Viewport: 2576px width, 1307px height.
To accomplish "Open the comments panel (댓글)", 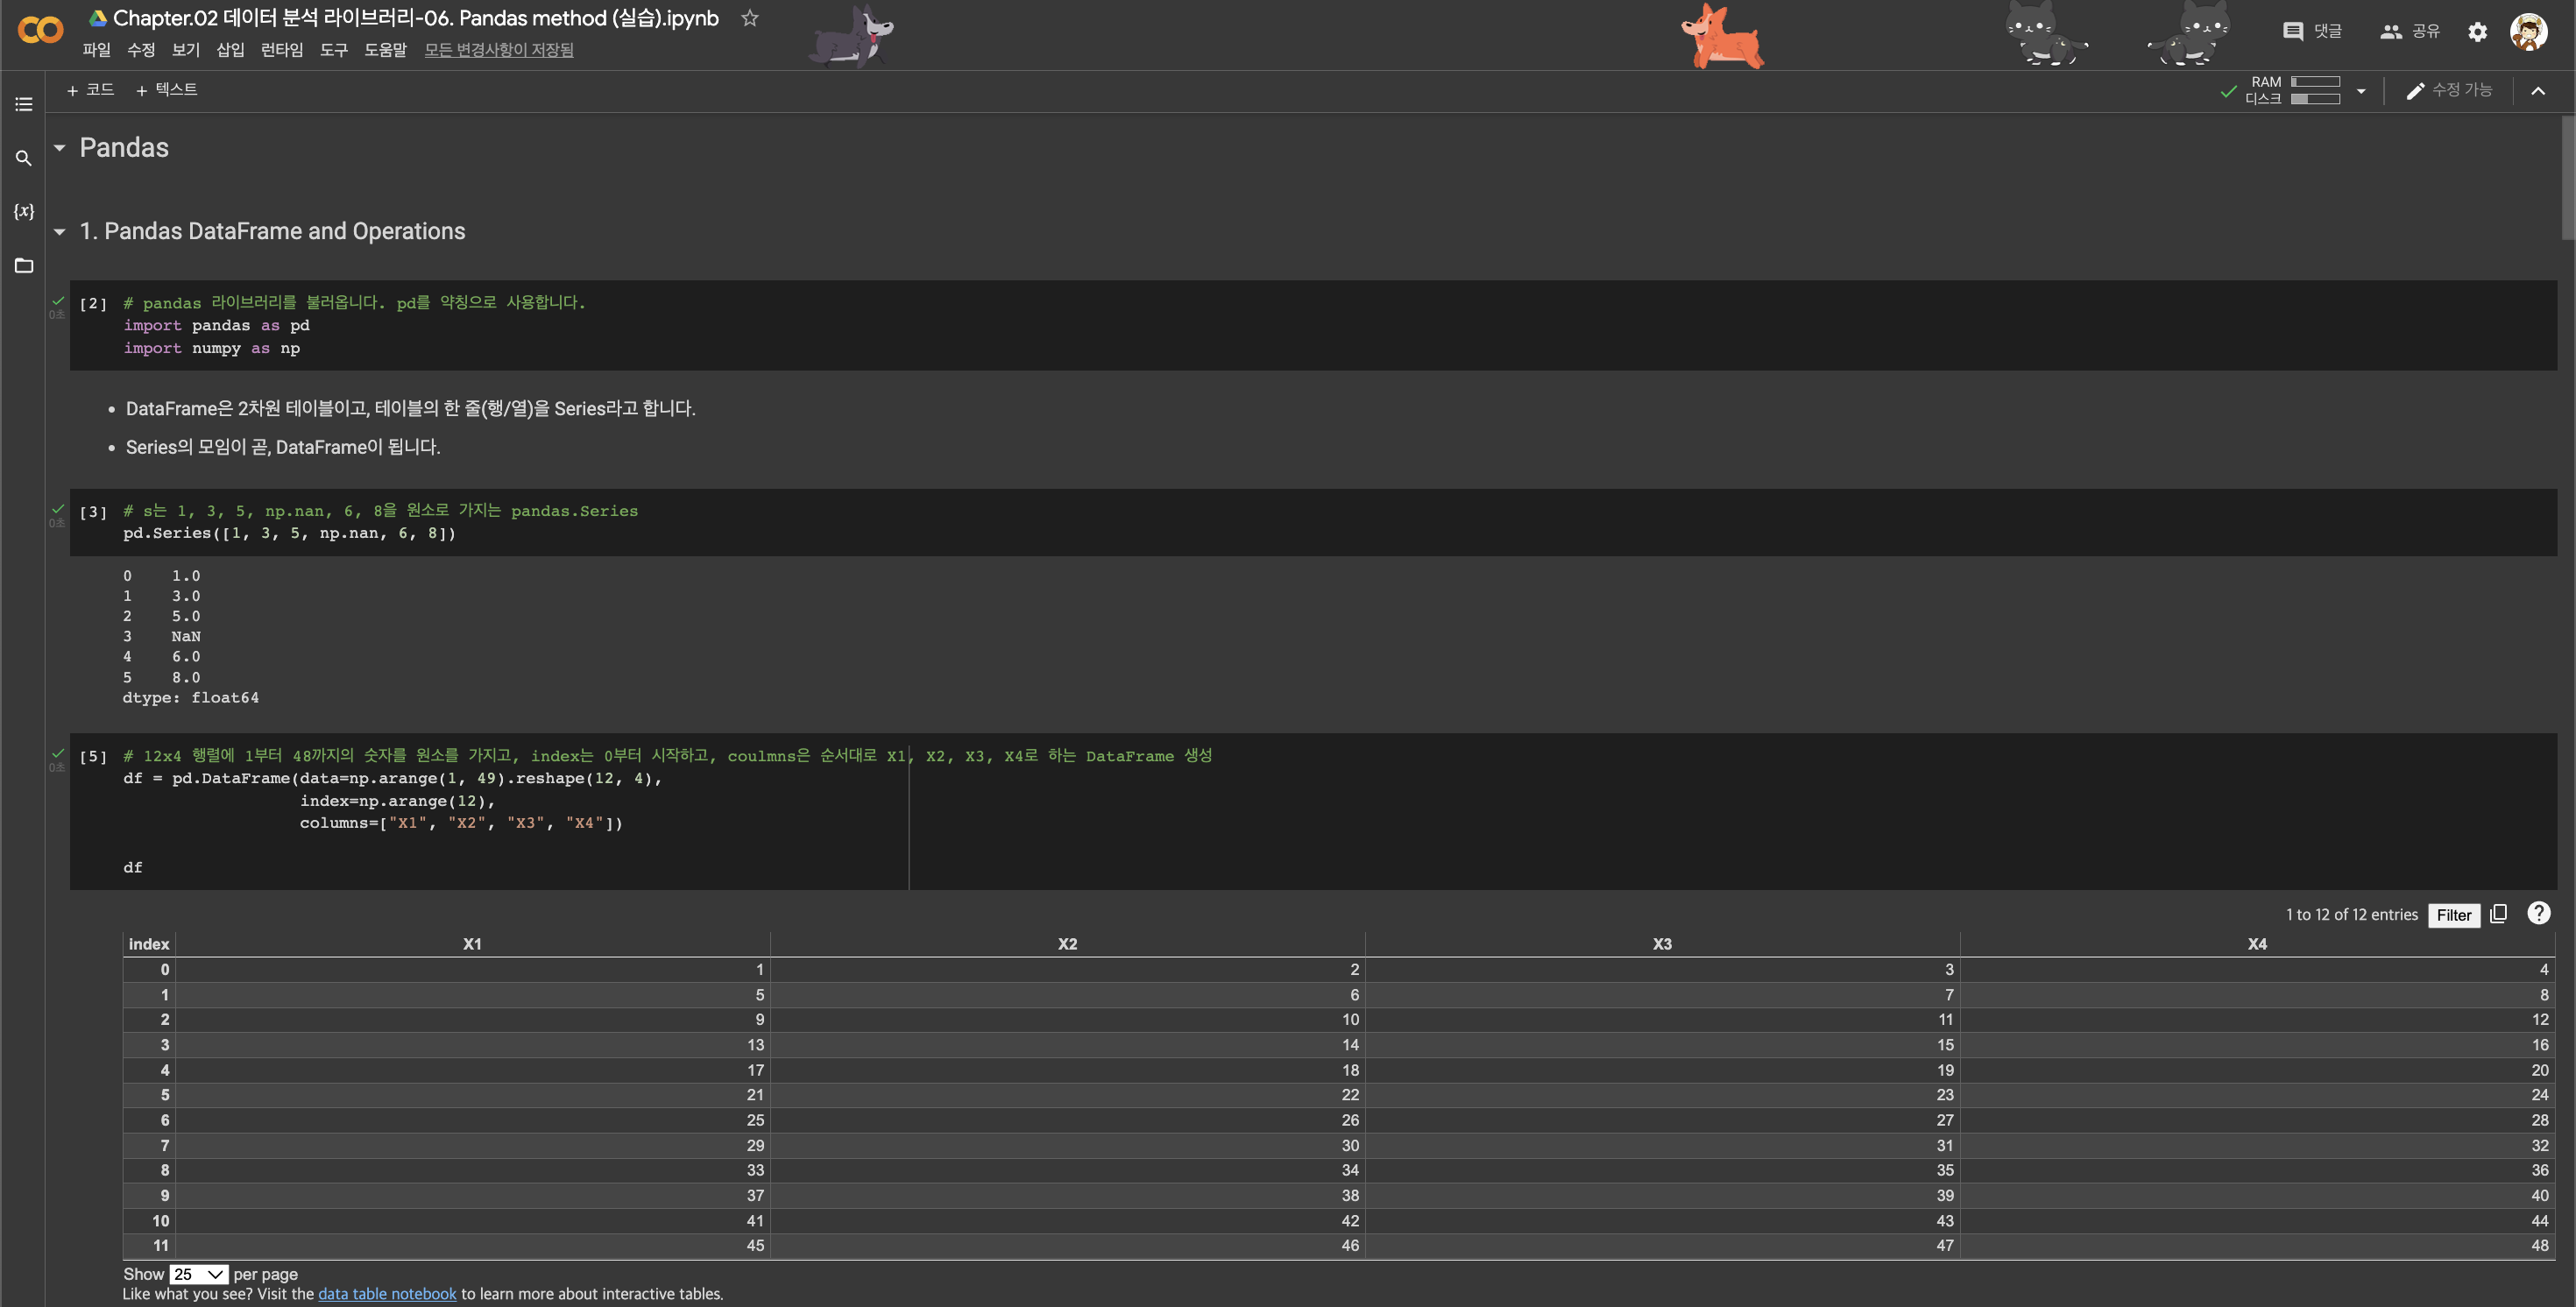I will [2313, 32].
